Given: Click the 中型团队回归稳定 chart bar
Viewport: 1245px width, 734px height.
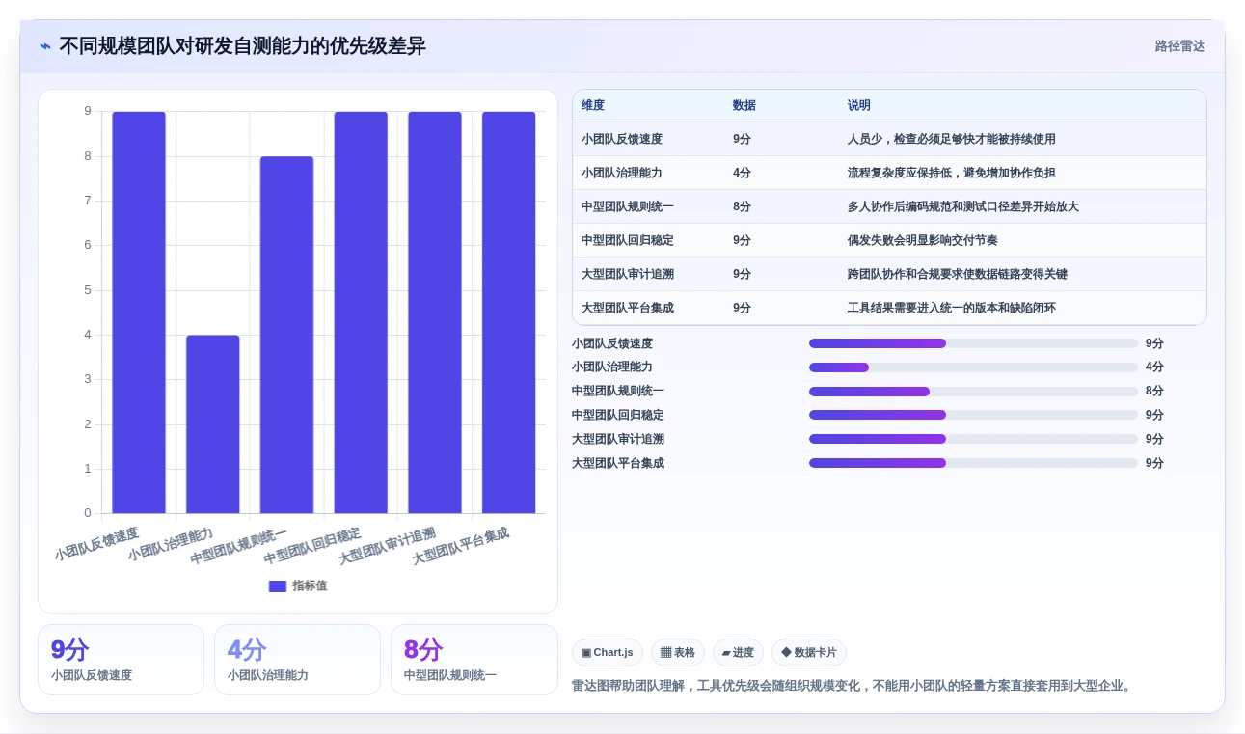Looking at the screenshot, I should pyautogui.click(x=361, y=313).
